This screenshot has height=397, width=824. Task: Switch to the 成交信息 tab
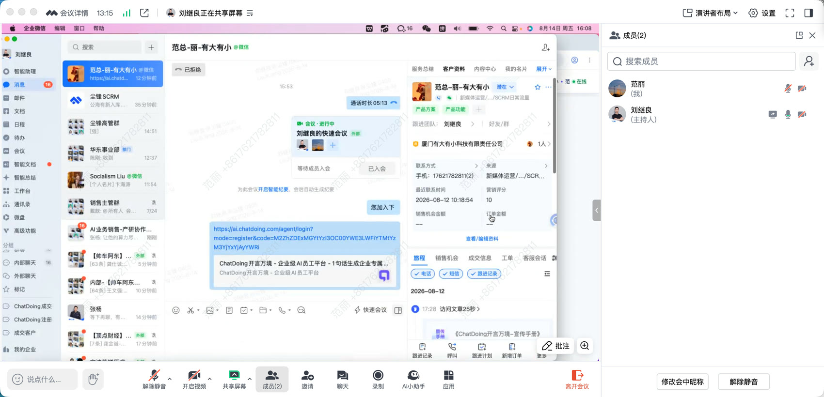tap(480, 258)
